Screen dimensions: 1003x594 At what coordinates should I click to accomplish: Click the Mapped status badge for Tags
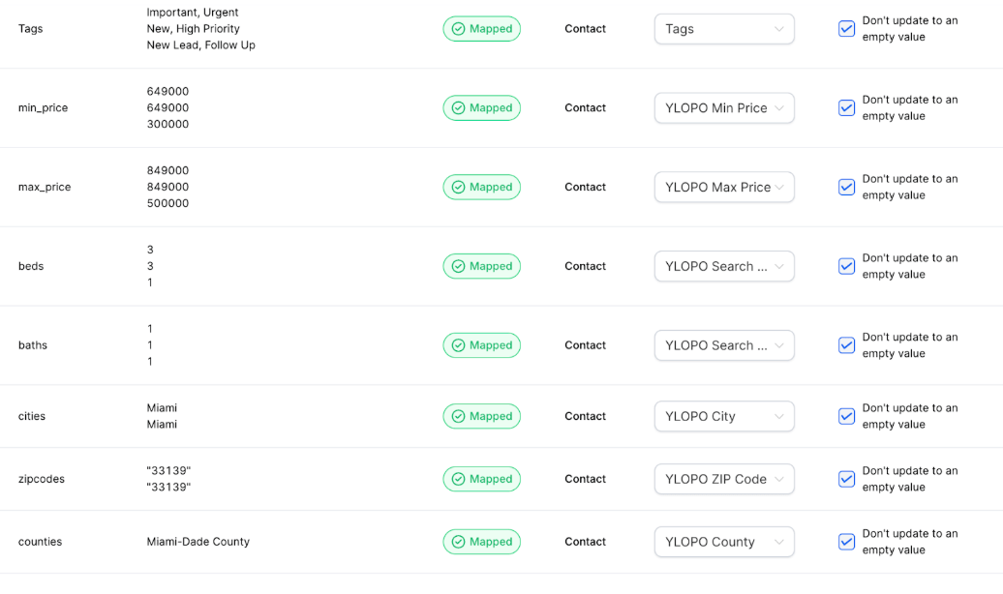click(x=481, y=29)
